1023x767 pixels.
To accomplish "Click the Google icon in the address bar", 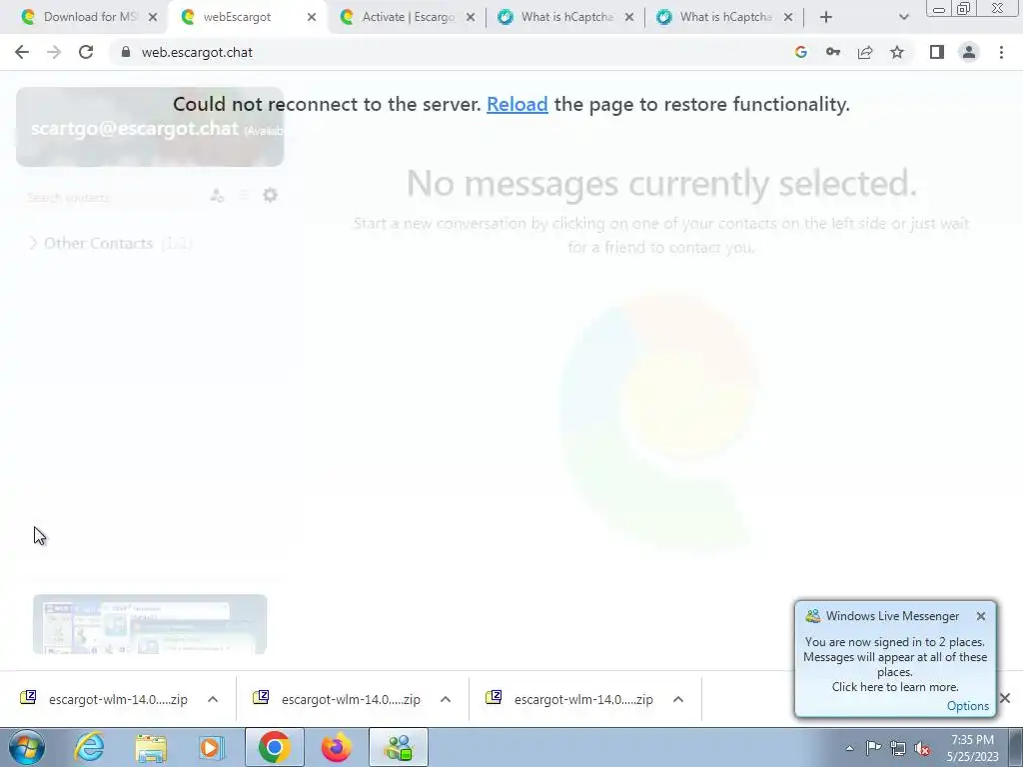I will coord(801,52).
